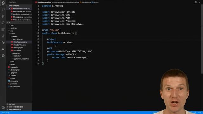
Task: Click the @Path("/hello") annotation line
Action: pos(51,30)
